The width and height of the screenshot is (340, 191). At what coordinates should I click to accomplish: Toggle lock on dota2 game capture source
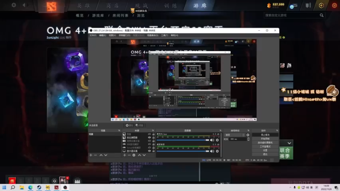(x=153, y=148)
